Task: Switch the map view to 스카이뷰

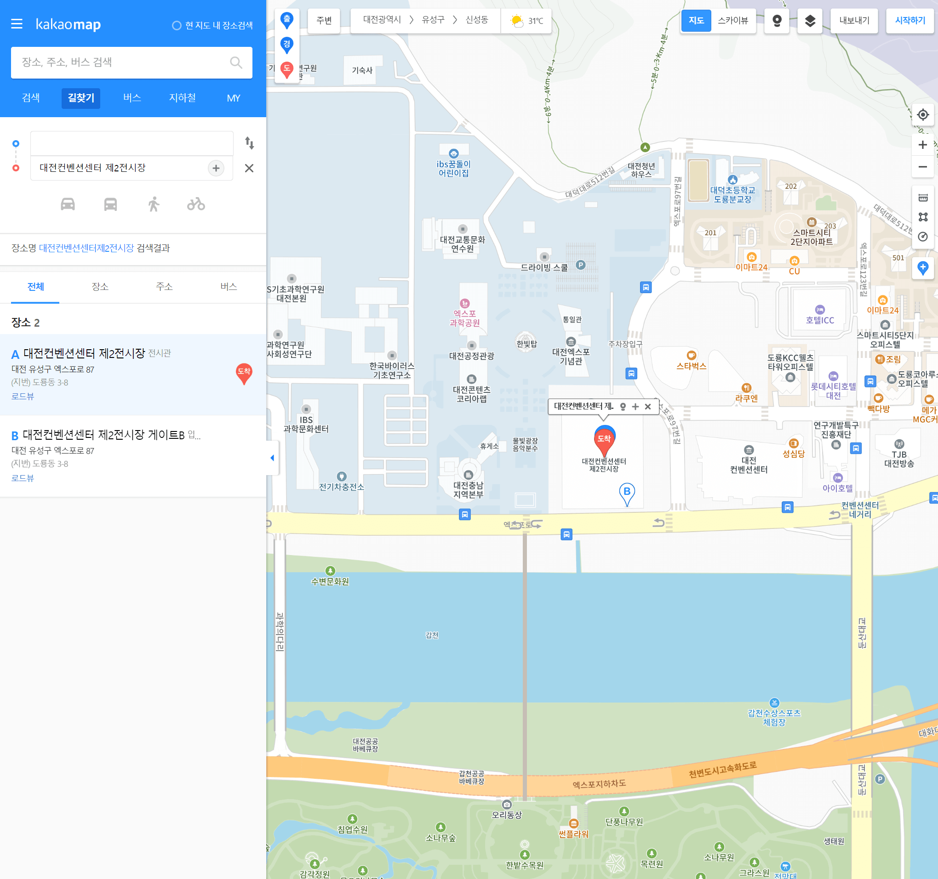Action: [733, 21]
